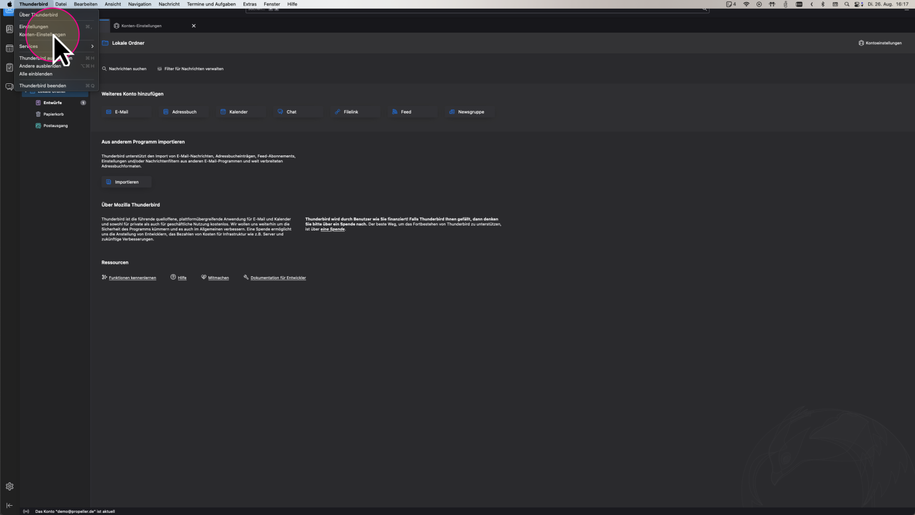Click the settings gear in the sidebar
This screenshot has width=915, height=515.
9,486
